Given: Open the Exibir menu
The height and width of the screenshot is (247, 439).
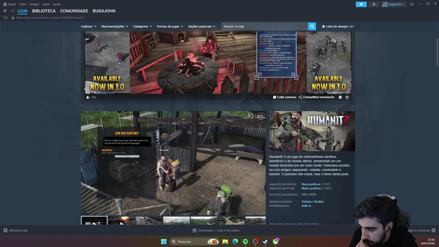Looking at the screenshot, I should coord(23,4).
